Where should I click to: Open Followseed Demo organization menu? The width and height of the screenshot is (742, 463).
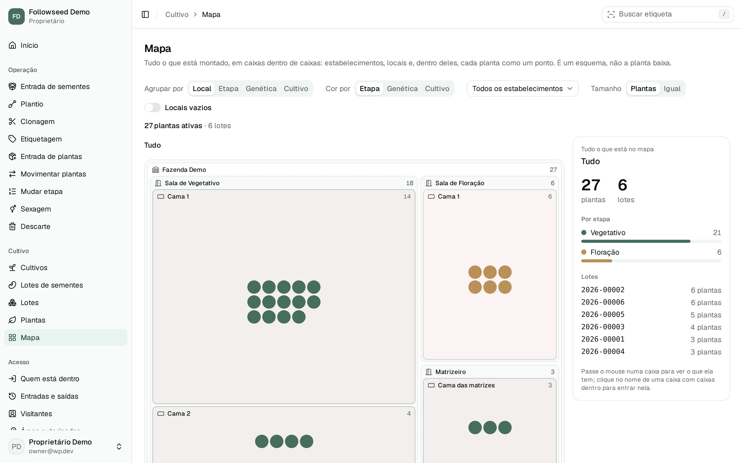point(66,16)
